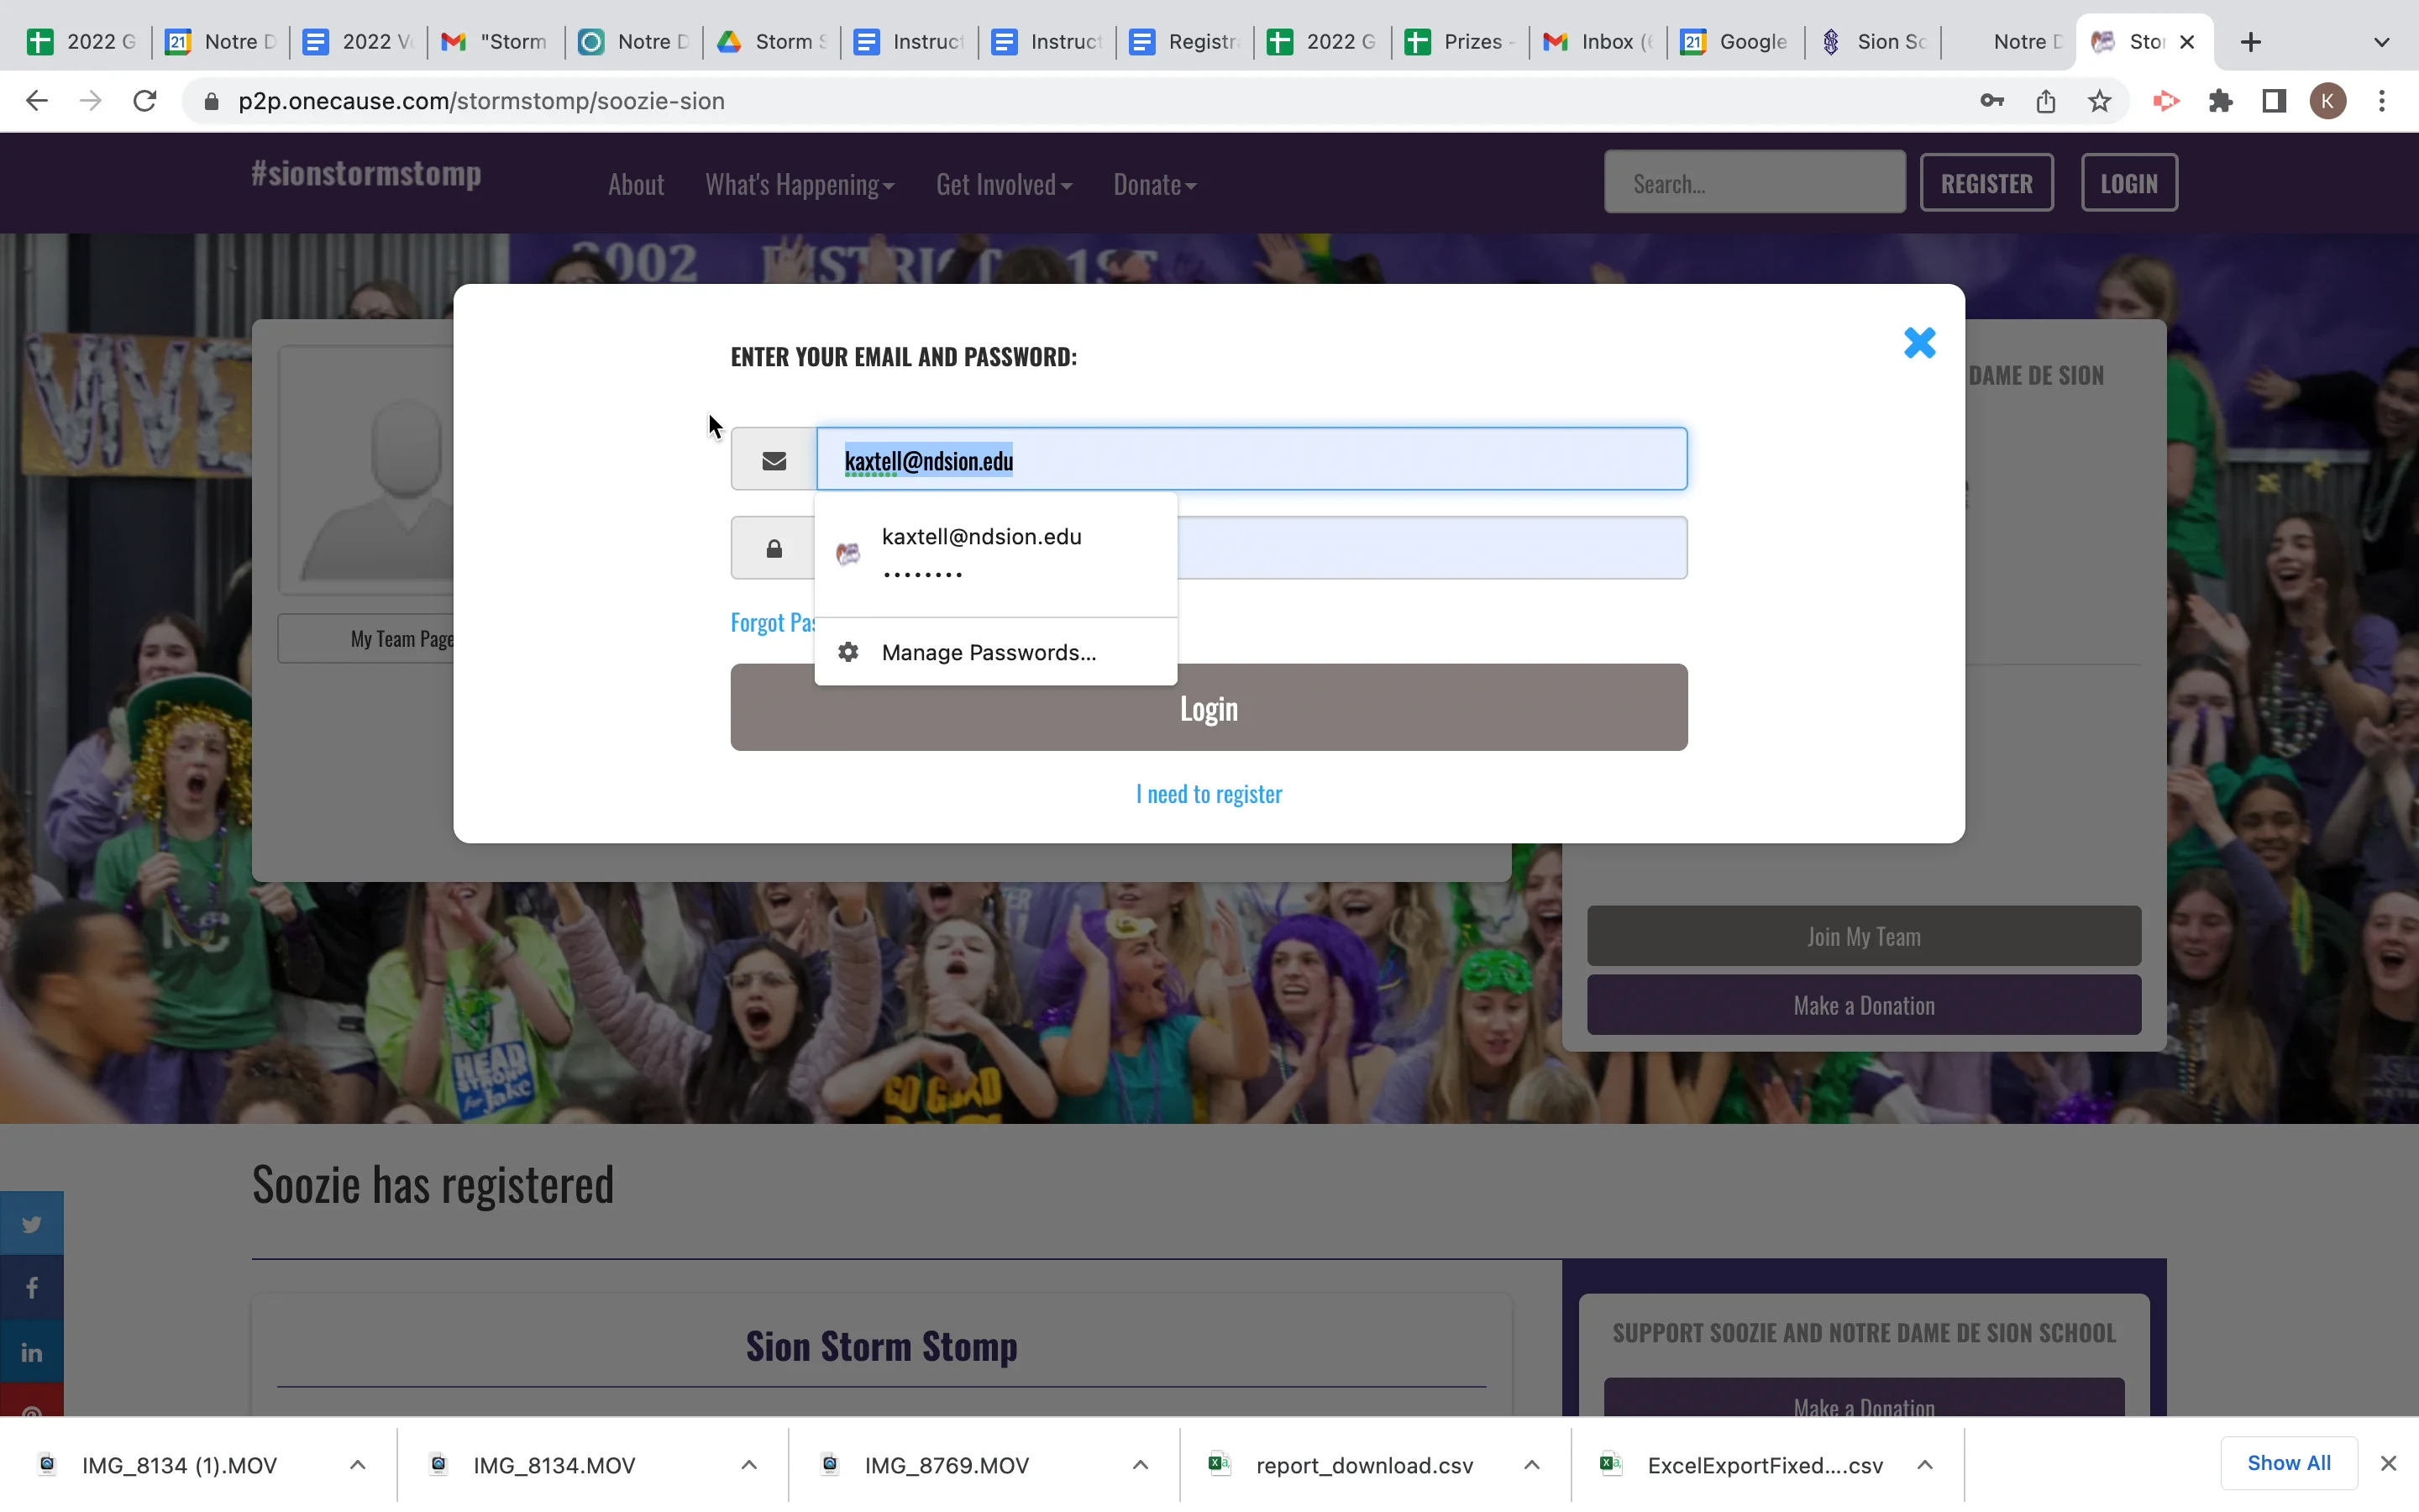Open the About page
This screenshot has height=1512, width=2419.
pos(636,185)
